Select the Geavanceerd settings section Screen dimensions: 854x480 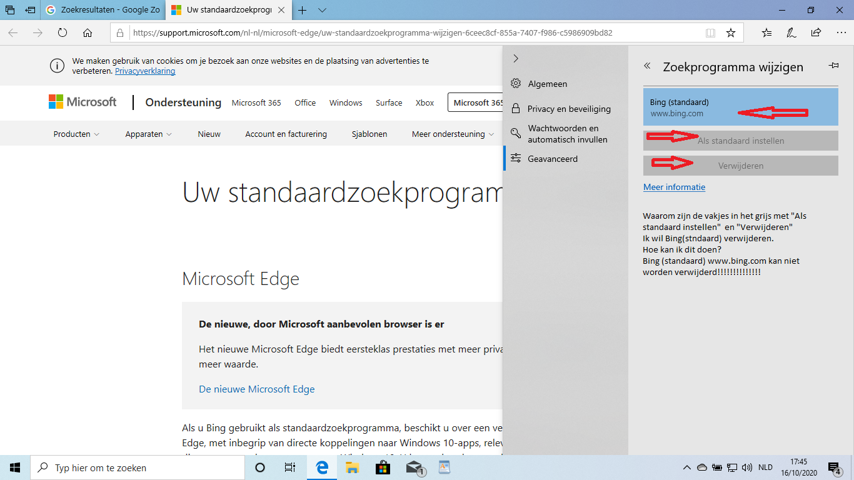pos(565,159)
